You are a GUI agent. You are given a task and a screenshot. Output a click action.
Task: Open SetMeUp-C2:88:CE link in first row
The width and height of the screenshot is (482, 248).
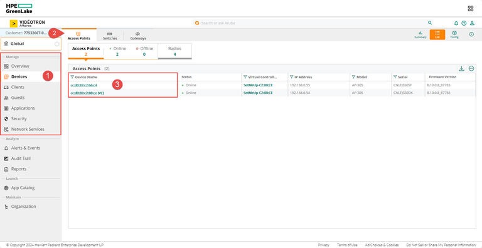[x=258, y=85]
